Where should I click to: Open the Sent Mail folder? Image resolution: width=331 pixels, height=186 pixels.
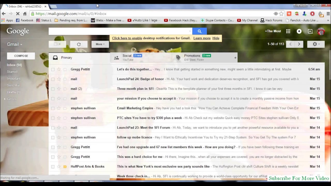pyautogui.click(x=13, y=85)
